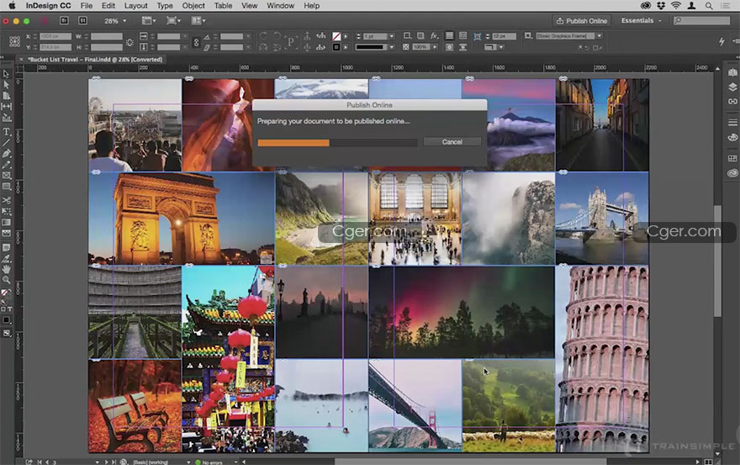This screenshot has height=465, width=740.
Task: Select the Gradient Swatch tool
Action: pyautogui.click(x=6, y=222)
